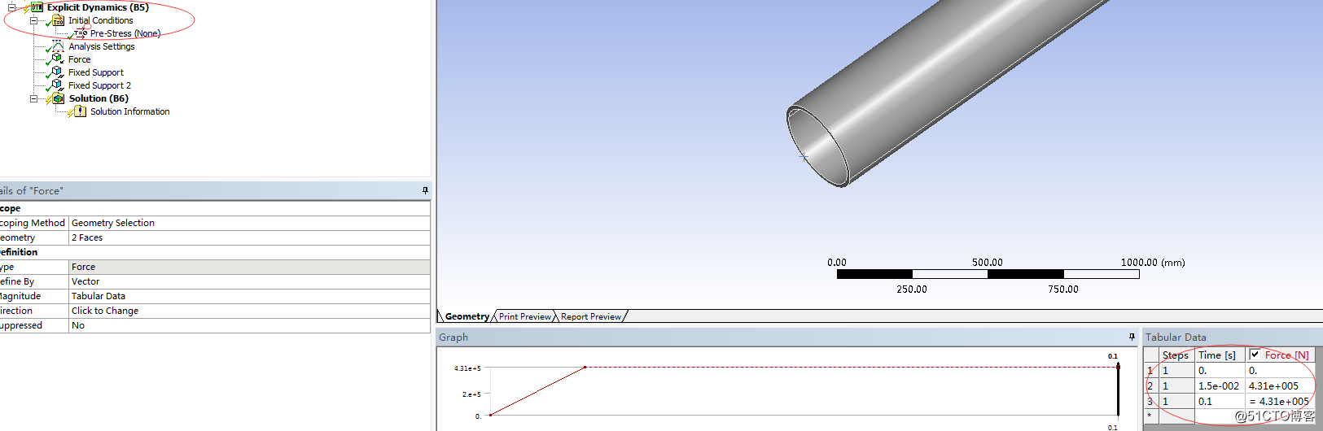This screenshot has width=1323, height=431.
Task: Open the Suppressed No dropdown
Action: pos(249,325)
